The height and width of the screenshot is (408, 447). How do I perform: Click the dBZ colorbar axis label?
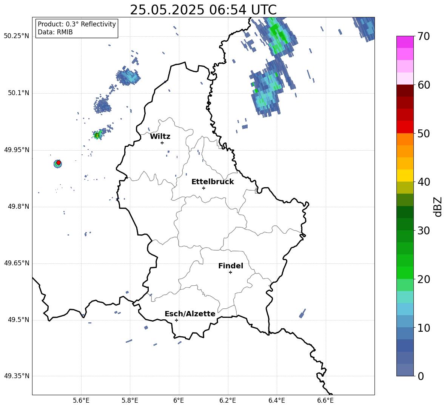coord(438,206)
